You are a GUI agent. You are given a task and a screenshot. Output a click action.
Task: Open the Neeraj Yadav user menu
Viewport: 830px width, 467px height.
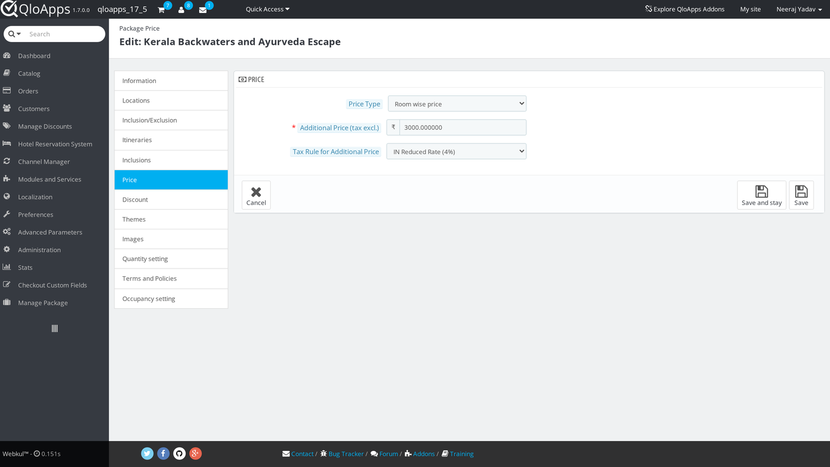[799, 9]
